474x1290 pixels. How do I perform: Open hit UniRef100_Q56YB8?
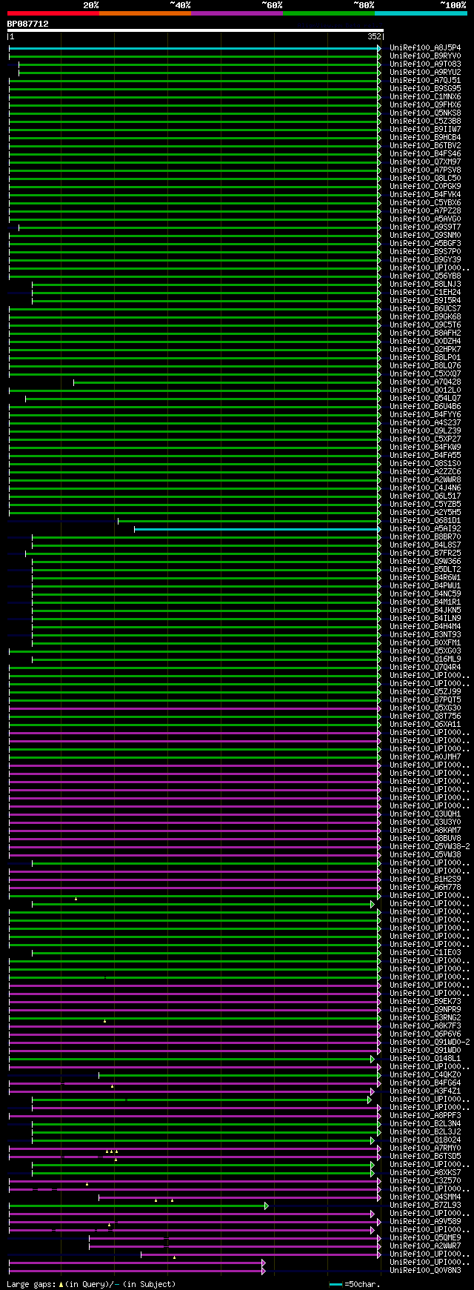425,276
